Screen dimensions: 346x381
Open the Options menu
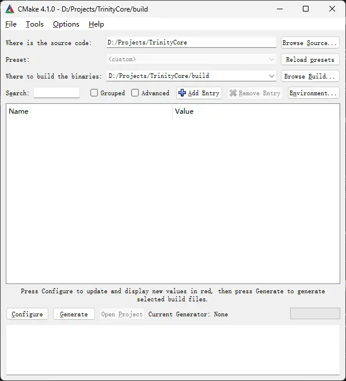(x=66, y=24)
